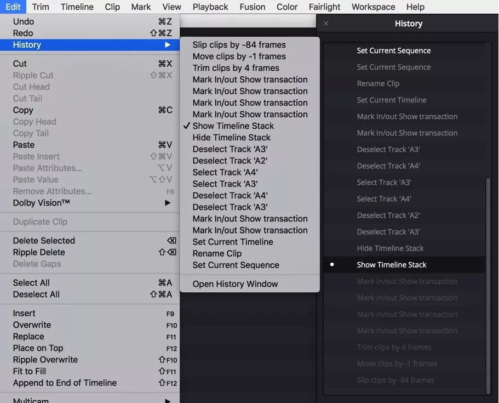This screenshot has height=403, width=499.
Task: Choose Fit to Fill
Action: pyautogui.click(x=90, y=371)
